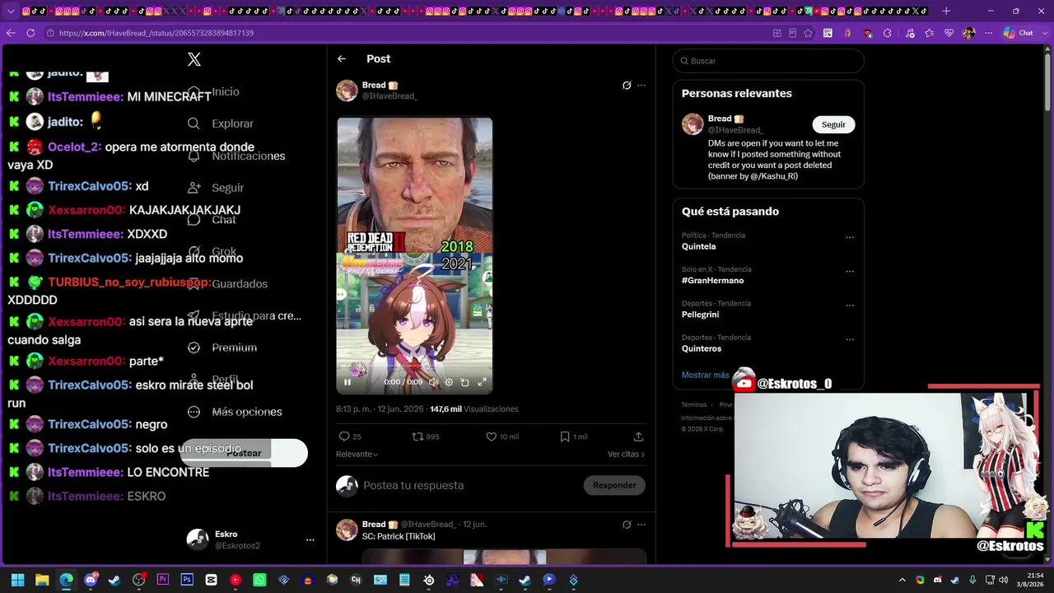
Task: Click Mostrar más under trends
Action: [705, 375]
